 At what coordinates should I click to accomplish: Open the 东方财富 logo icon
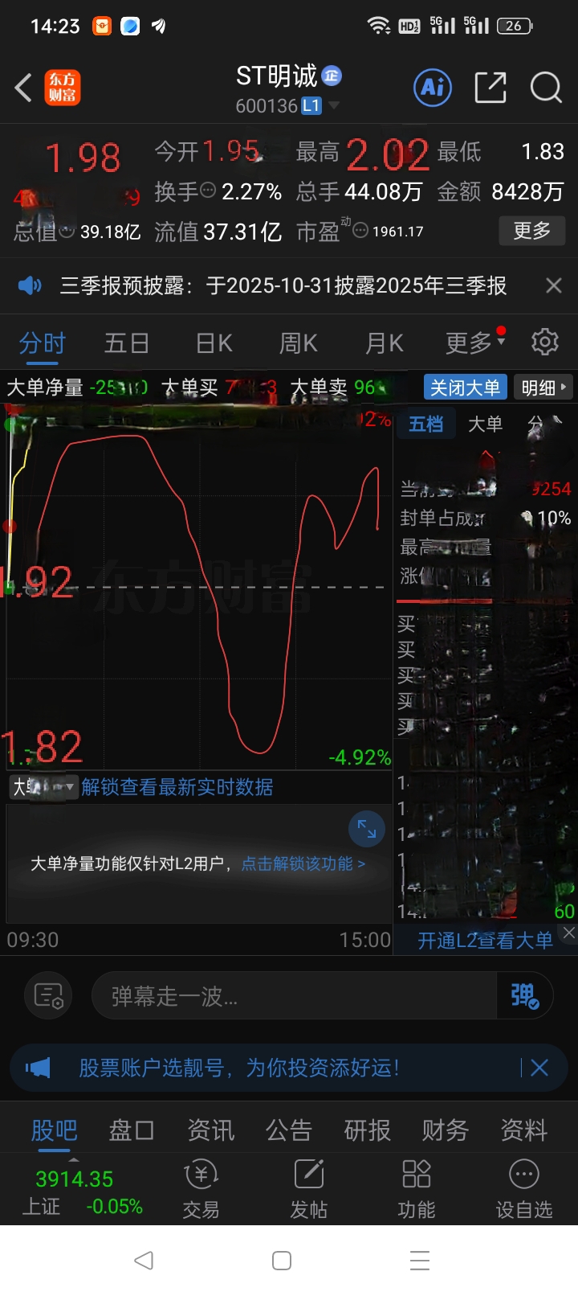tap(63, 88)
